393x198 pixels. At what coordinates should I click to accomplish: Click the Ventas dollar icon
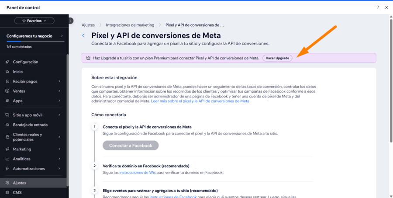(7, 91)
